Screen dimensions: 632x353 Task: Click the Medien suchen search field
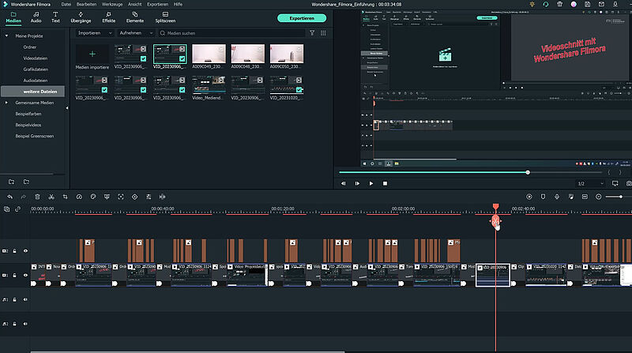231,33
